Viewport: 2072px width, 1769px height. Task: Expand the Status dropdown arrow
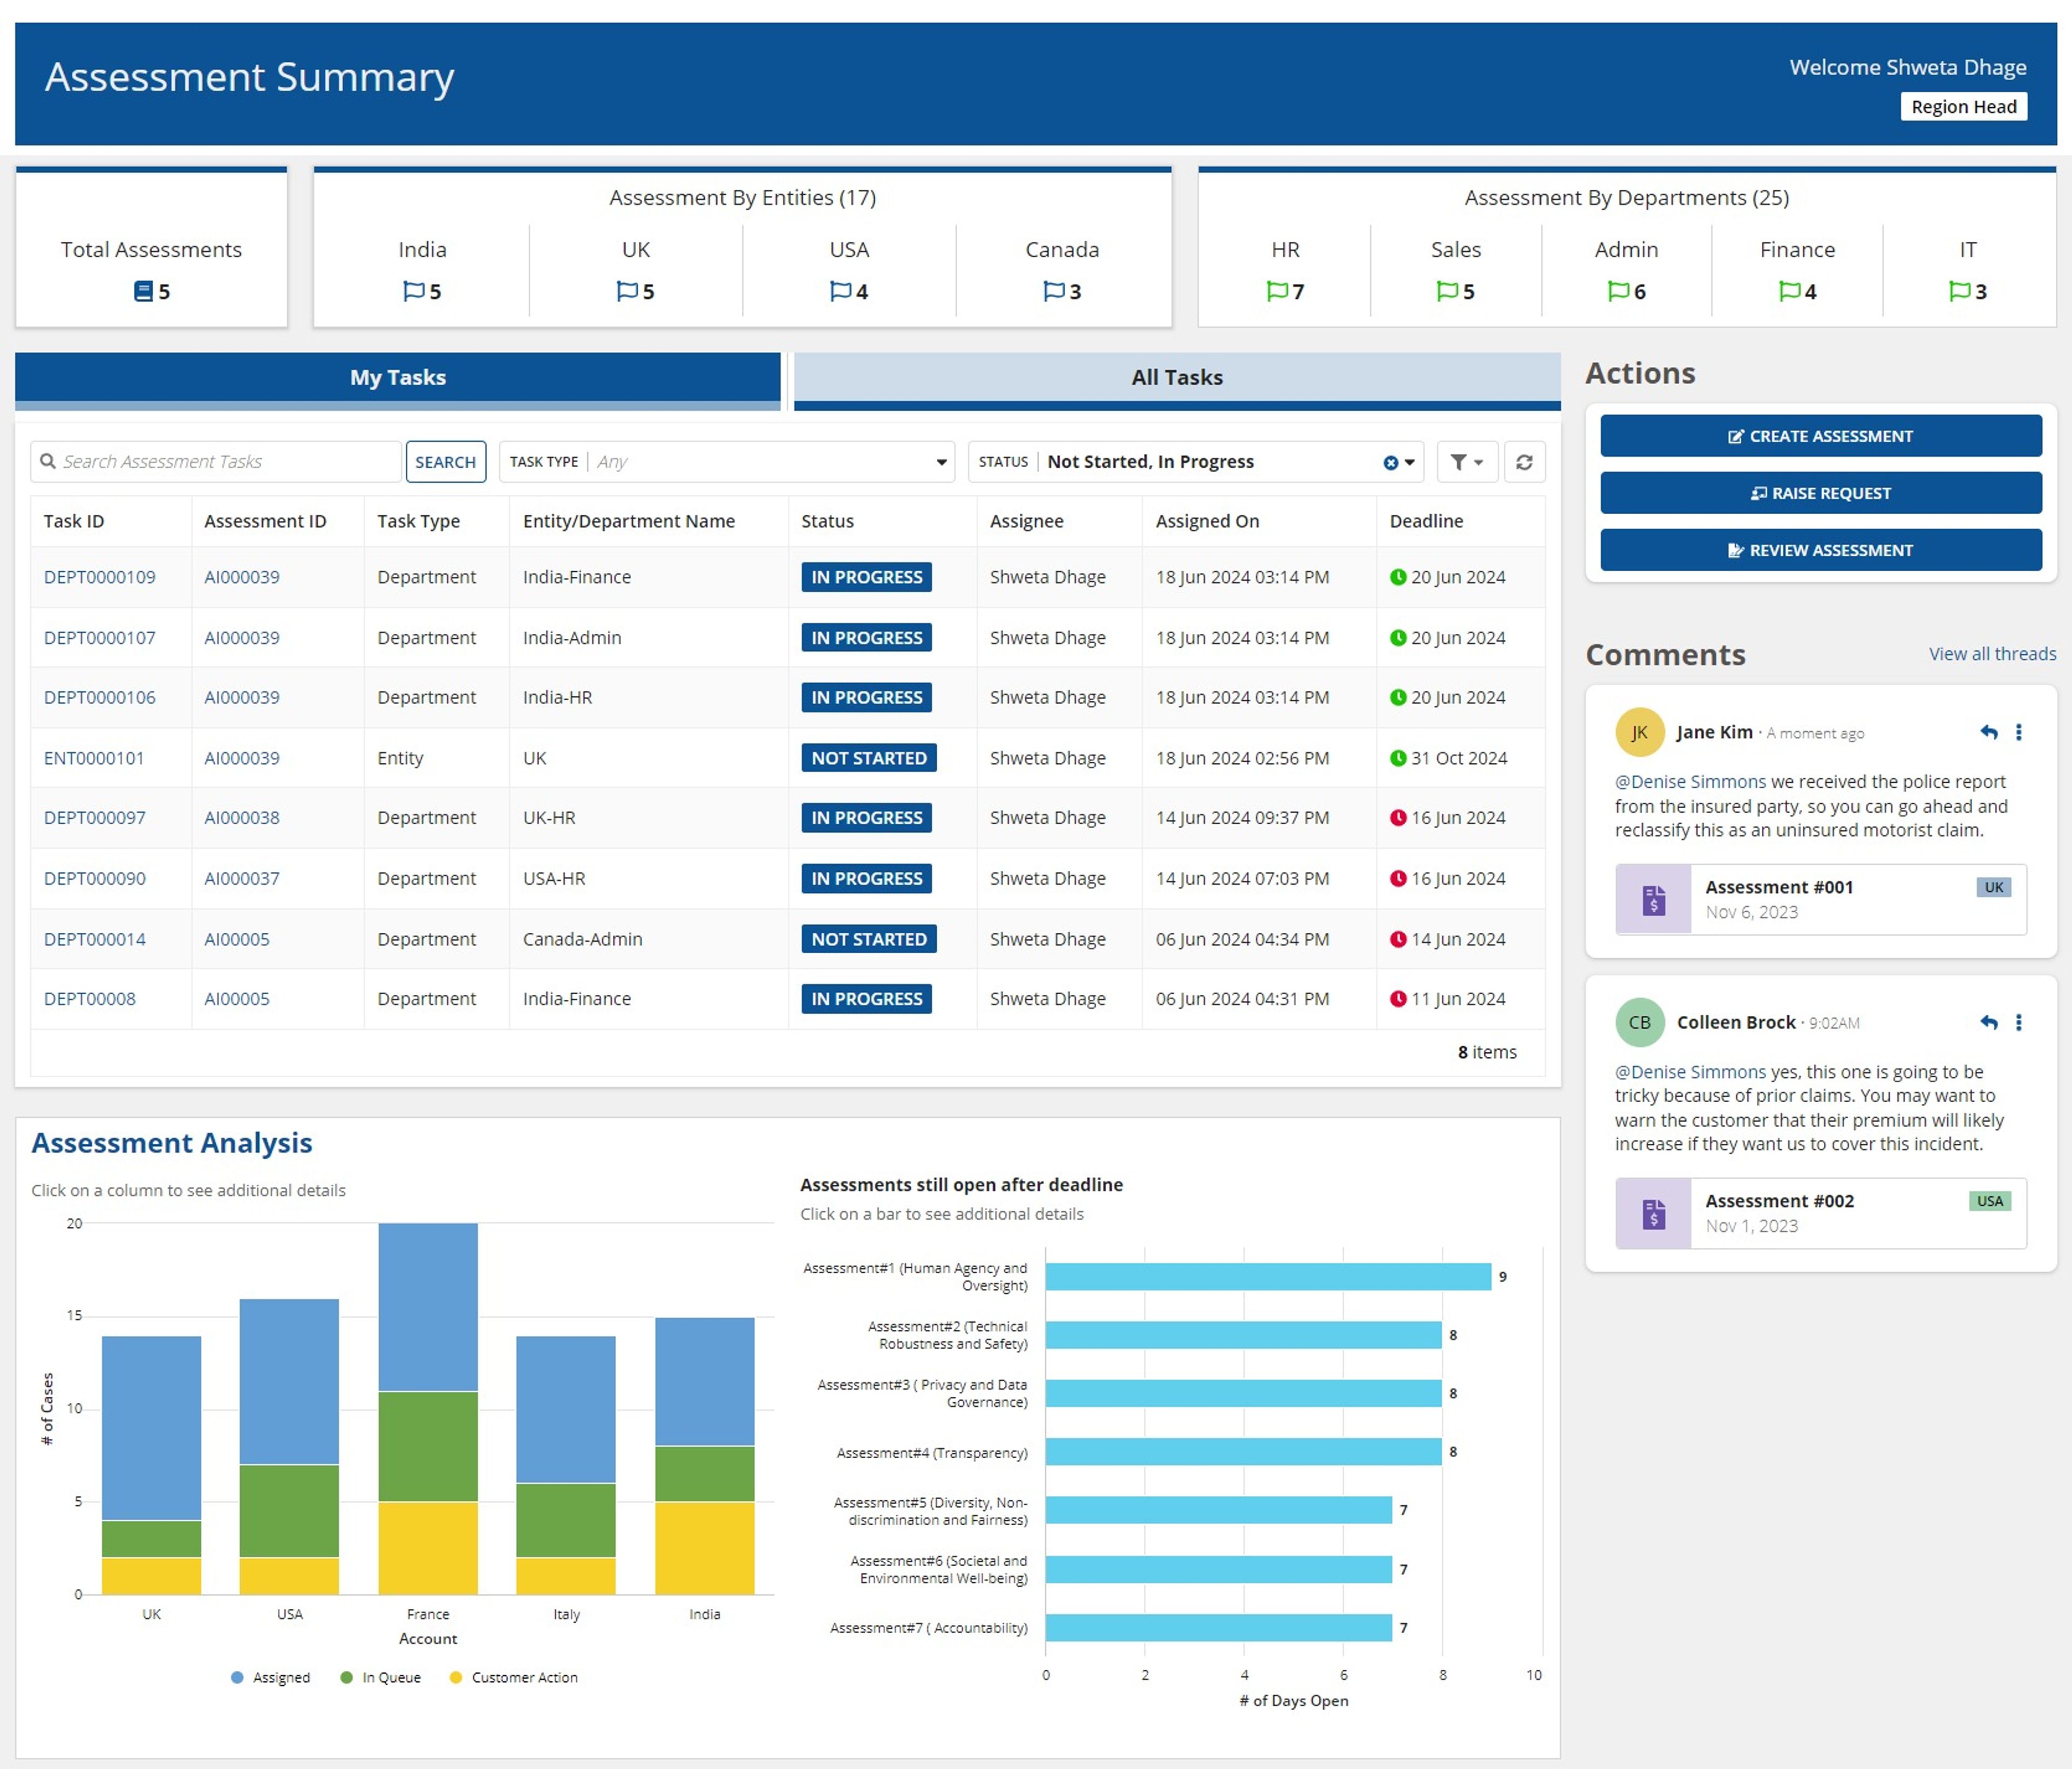(x=1410, y=462)
